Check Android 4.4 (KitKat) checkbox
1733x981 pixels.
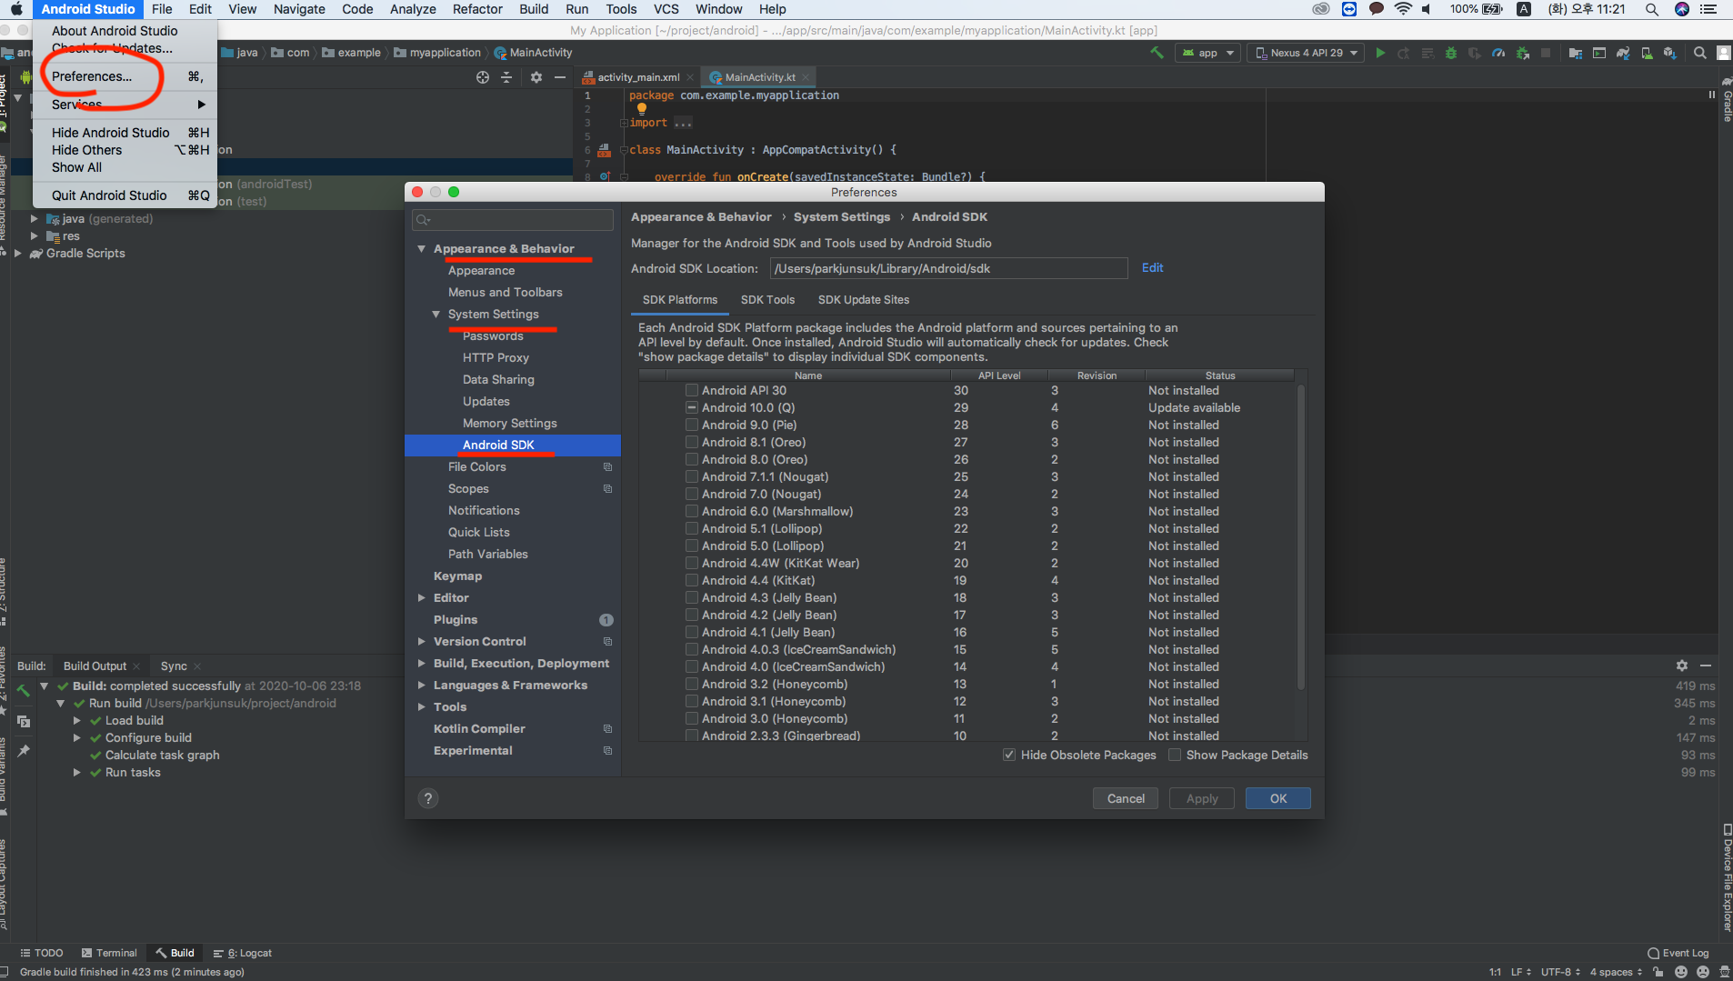692,580
